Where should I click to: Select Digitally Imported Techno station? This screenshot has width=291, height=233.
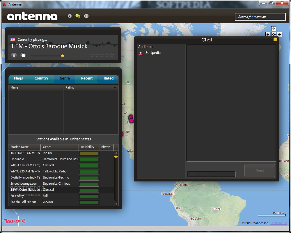point(61,178)
